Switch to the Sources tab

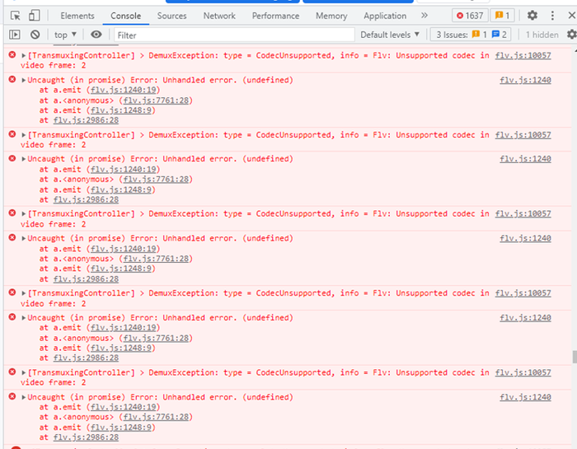171,16
